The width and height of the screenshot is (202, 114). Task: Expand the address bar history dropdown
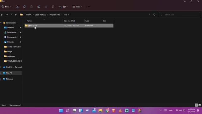pos(150,15)
